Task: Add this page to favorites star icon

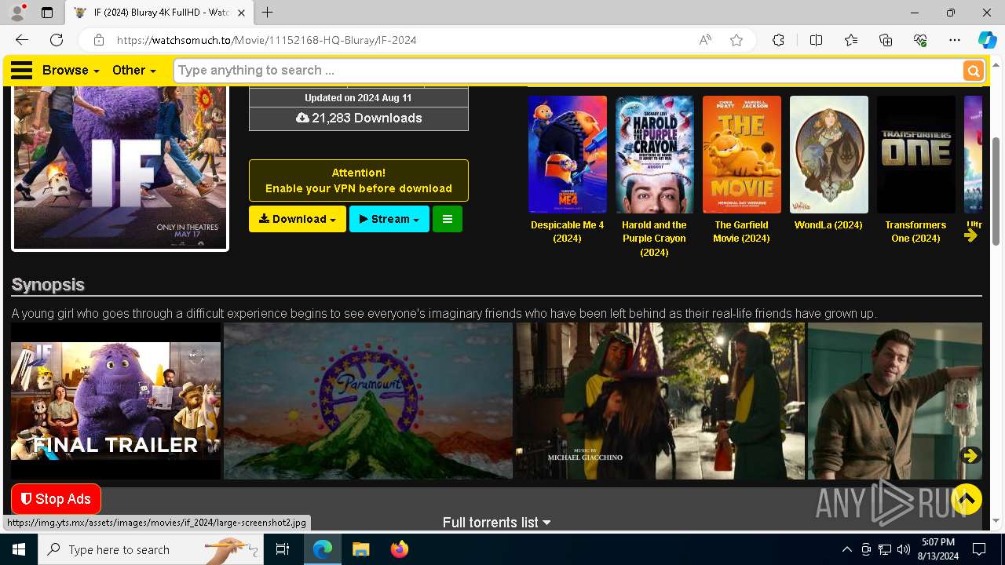Action: click(x=736, y=40)
